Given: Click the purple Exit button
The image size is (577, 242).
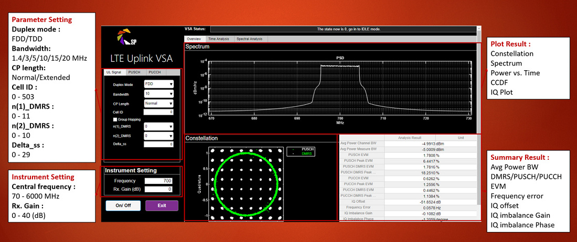Looking at the screenshot, I should (162, 206).
